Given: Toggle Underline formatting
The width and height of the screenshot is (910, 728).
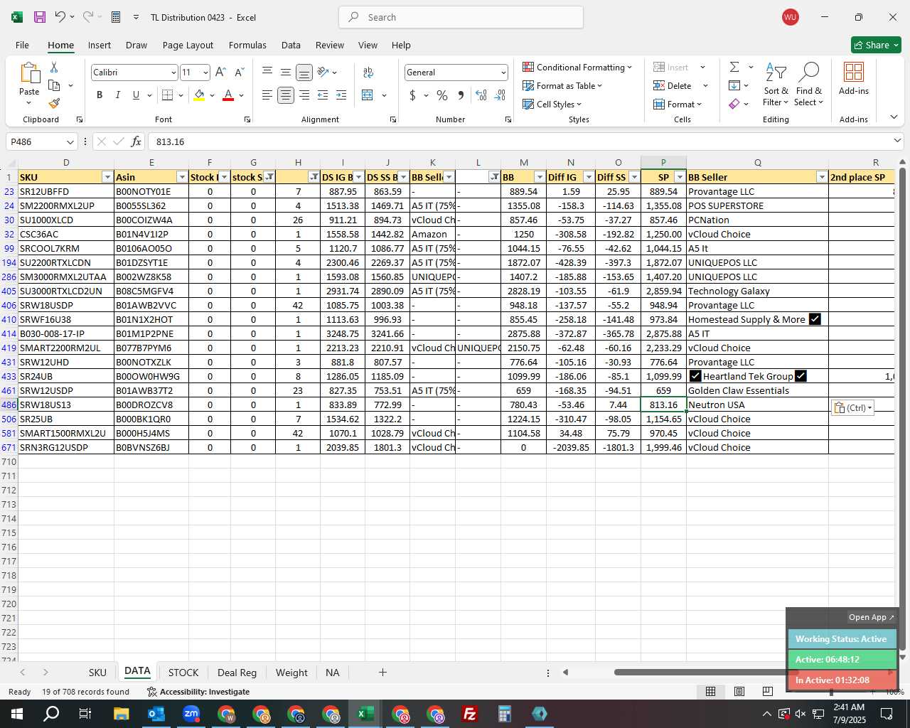Looking at the screenshot, I should point(136,95).
